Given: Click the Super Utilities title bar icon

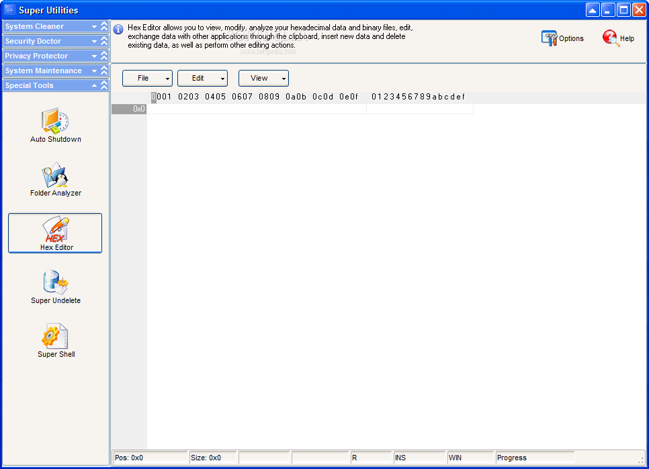Looking at the screenshot, I should pos(9,9).
